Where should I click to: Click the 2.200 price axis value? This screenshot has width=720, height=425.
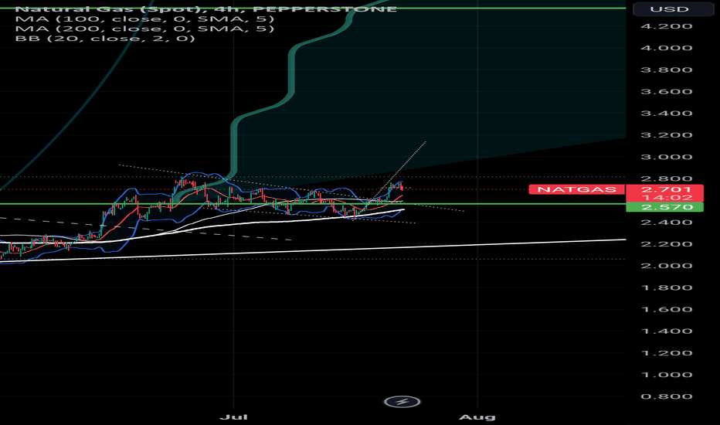pos(666,244)
